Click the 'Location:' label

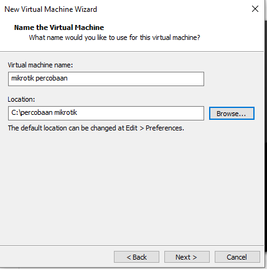click(x=21, y=99)
